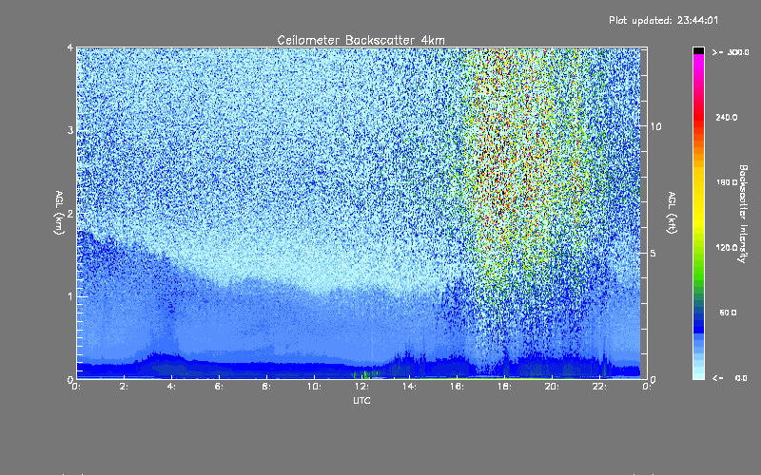Click the 5 tick on the AGL (kft) axis

(654, 253)
